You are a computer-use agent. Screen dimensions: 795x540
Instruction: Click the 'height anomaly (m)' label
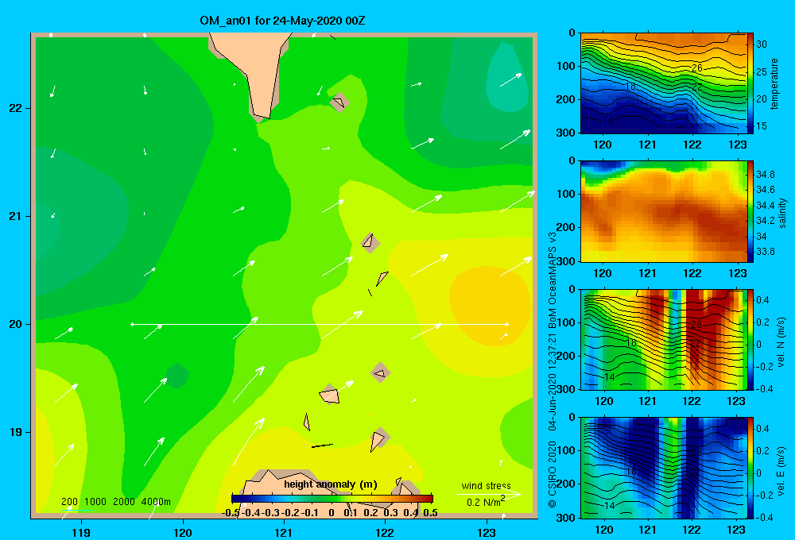(331, 484)
